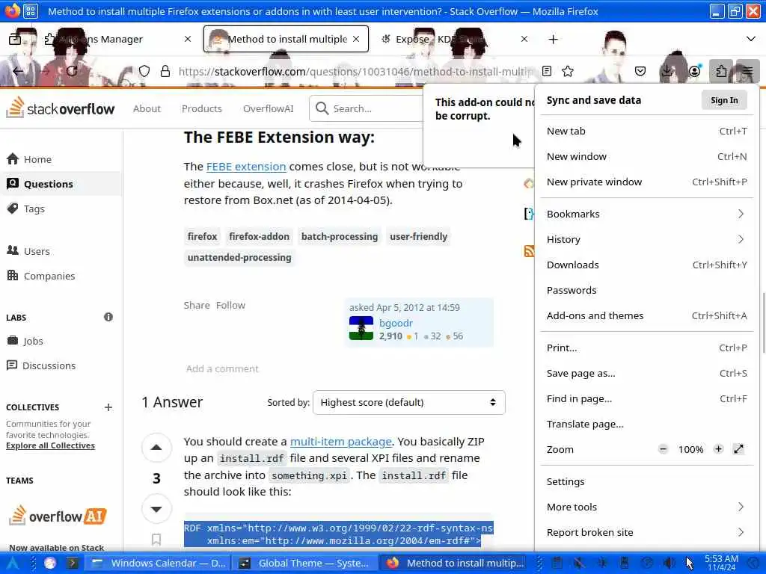Click the Labs info icon
This screenshot has height=574, width=766.
coord(108,317)
